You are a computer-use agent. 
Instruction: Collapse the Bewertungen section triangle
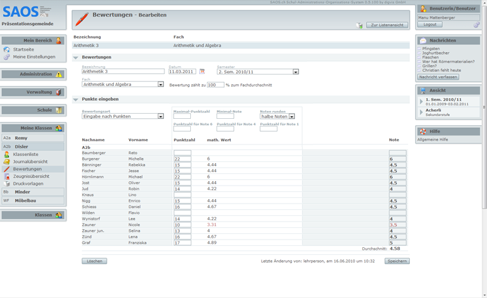75,57
